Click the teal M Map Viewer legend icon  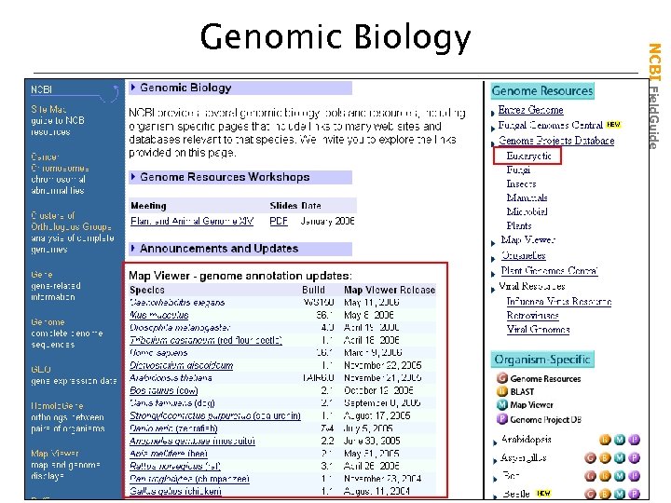tap(502, 404)
